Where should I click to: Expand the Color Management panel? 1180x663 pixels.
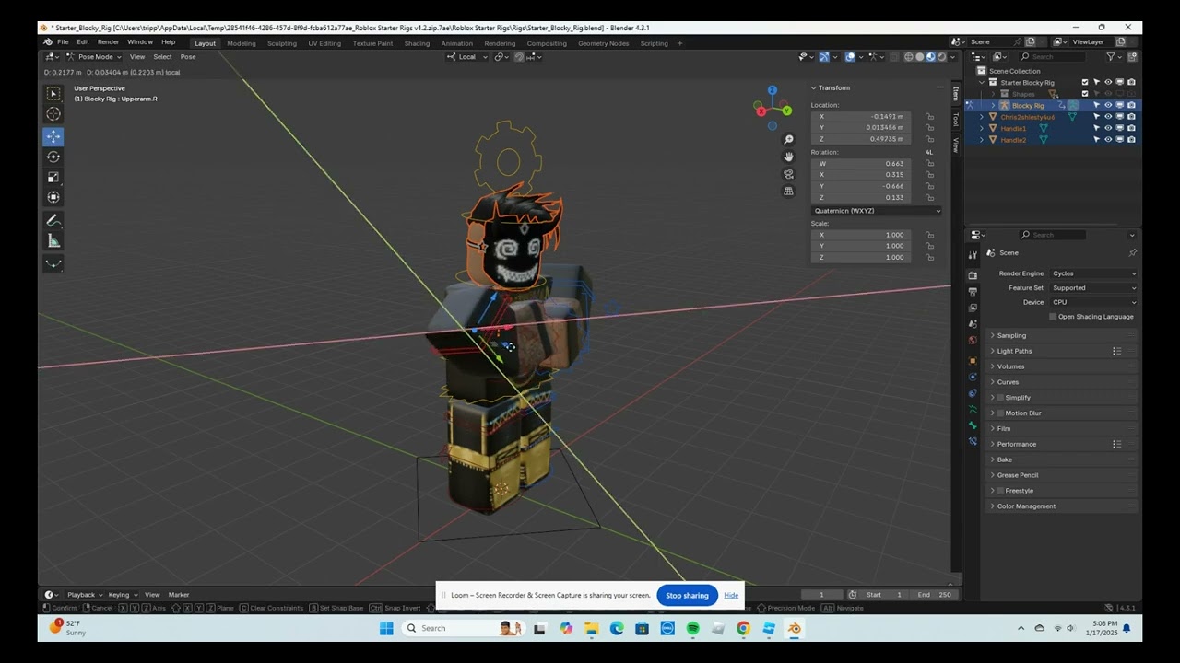tap(1063, 506)
